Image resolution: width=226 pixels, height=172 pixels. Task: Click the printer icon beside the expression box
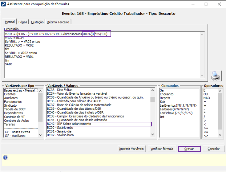[216, 76]
